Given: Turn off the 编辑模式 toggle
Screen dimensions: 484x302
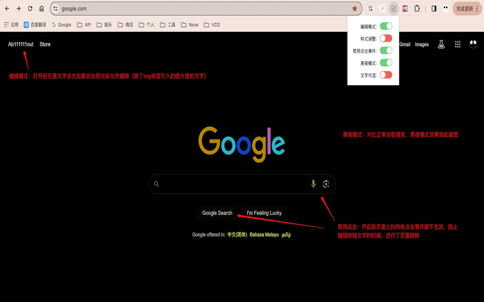Looking at the screenshot, I should click(386, 26).
